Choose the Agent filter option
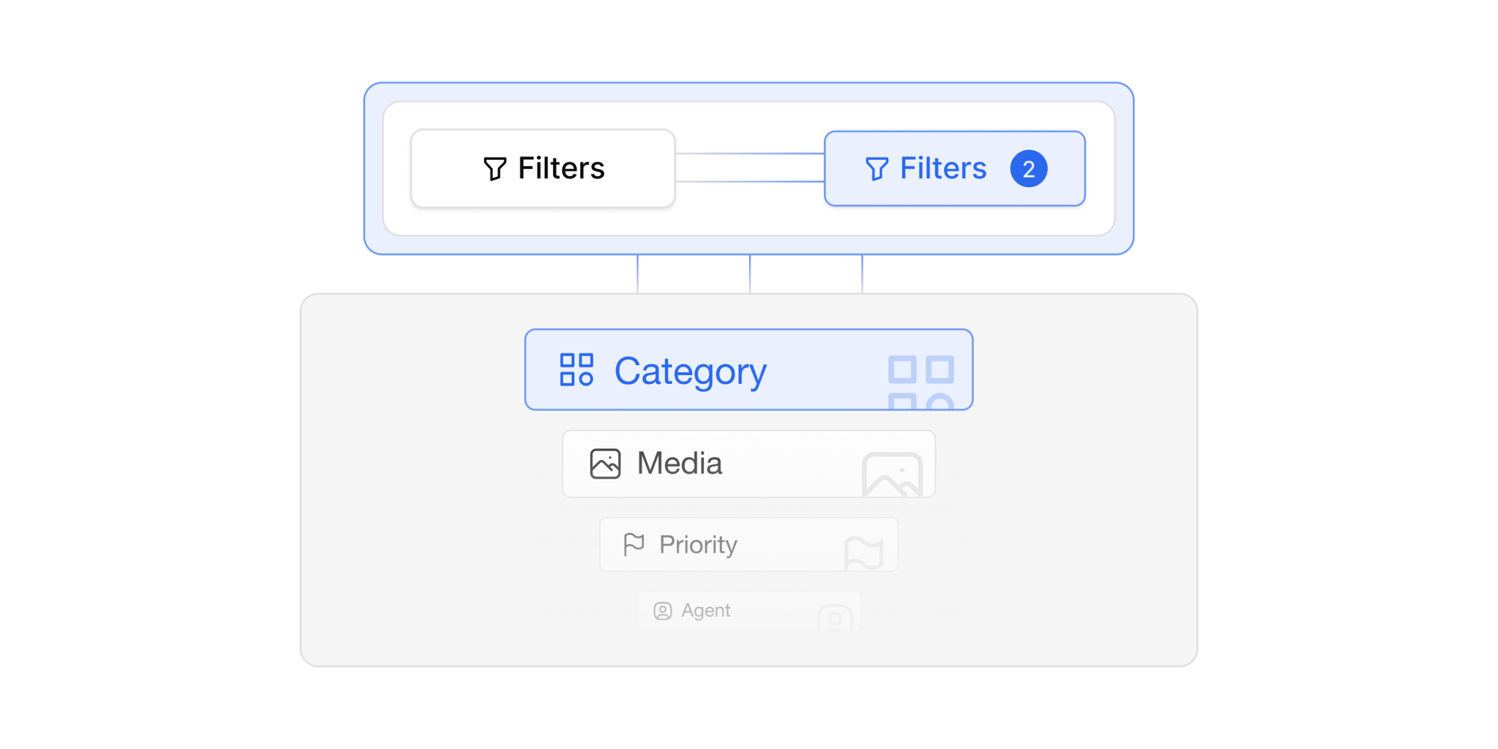Viewport: 1498px width, 749px height. (x=748, y=611)
